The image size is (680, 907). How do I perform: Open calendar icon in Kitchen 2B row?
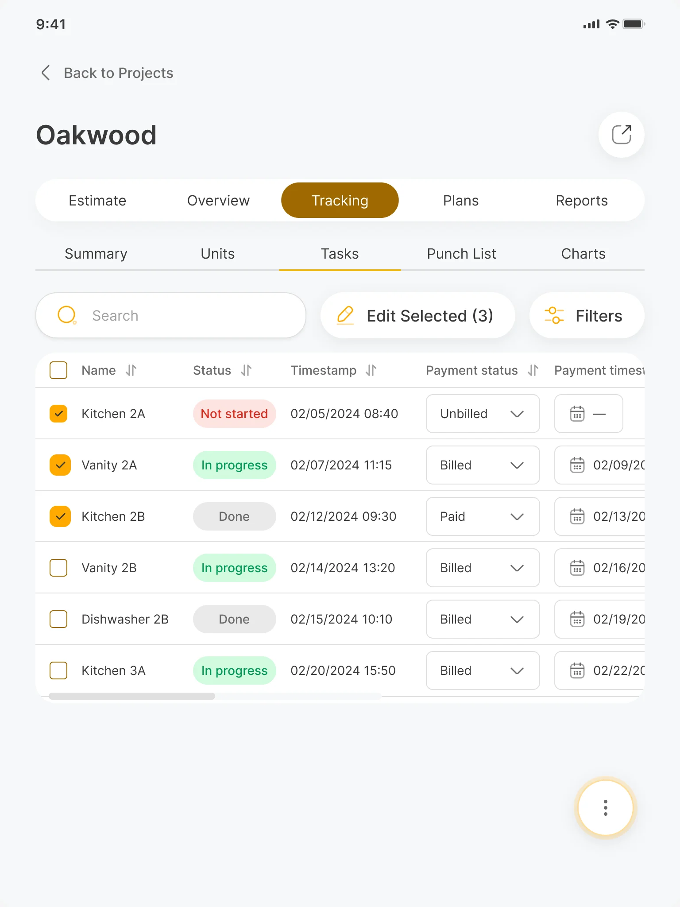point(577,516)
